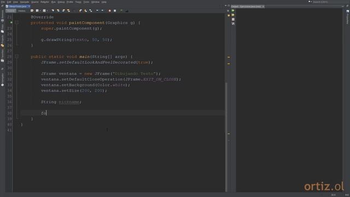Click the Find Next Occurrence icon

pyautogui.click(x=63, y=10)
